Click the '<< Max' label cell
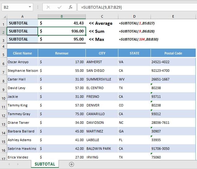 102,39
